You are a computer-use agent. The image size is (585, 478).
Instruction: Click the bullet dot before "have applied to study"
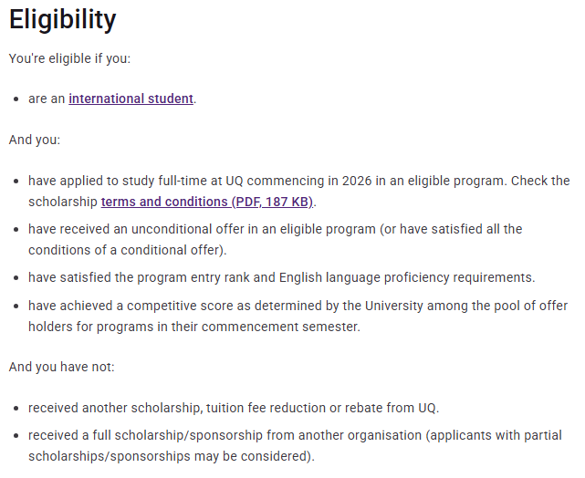click(16, 181)
